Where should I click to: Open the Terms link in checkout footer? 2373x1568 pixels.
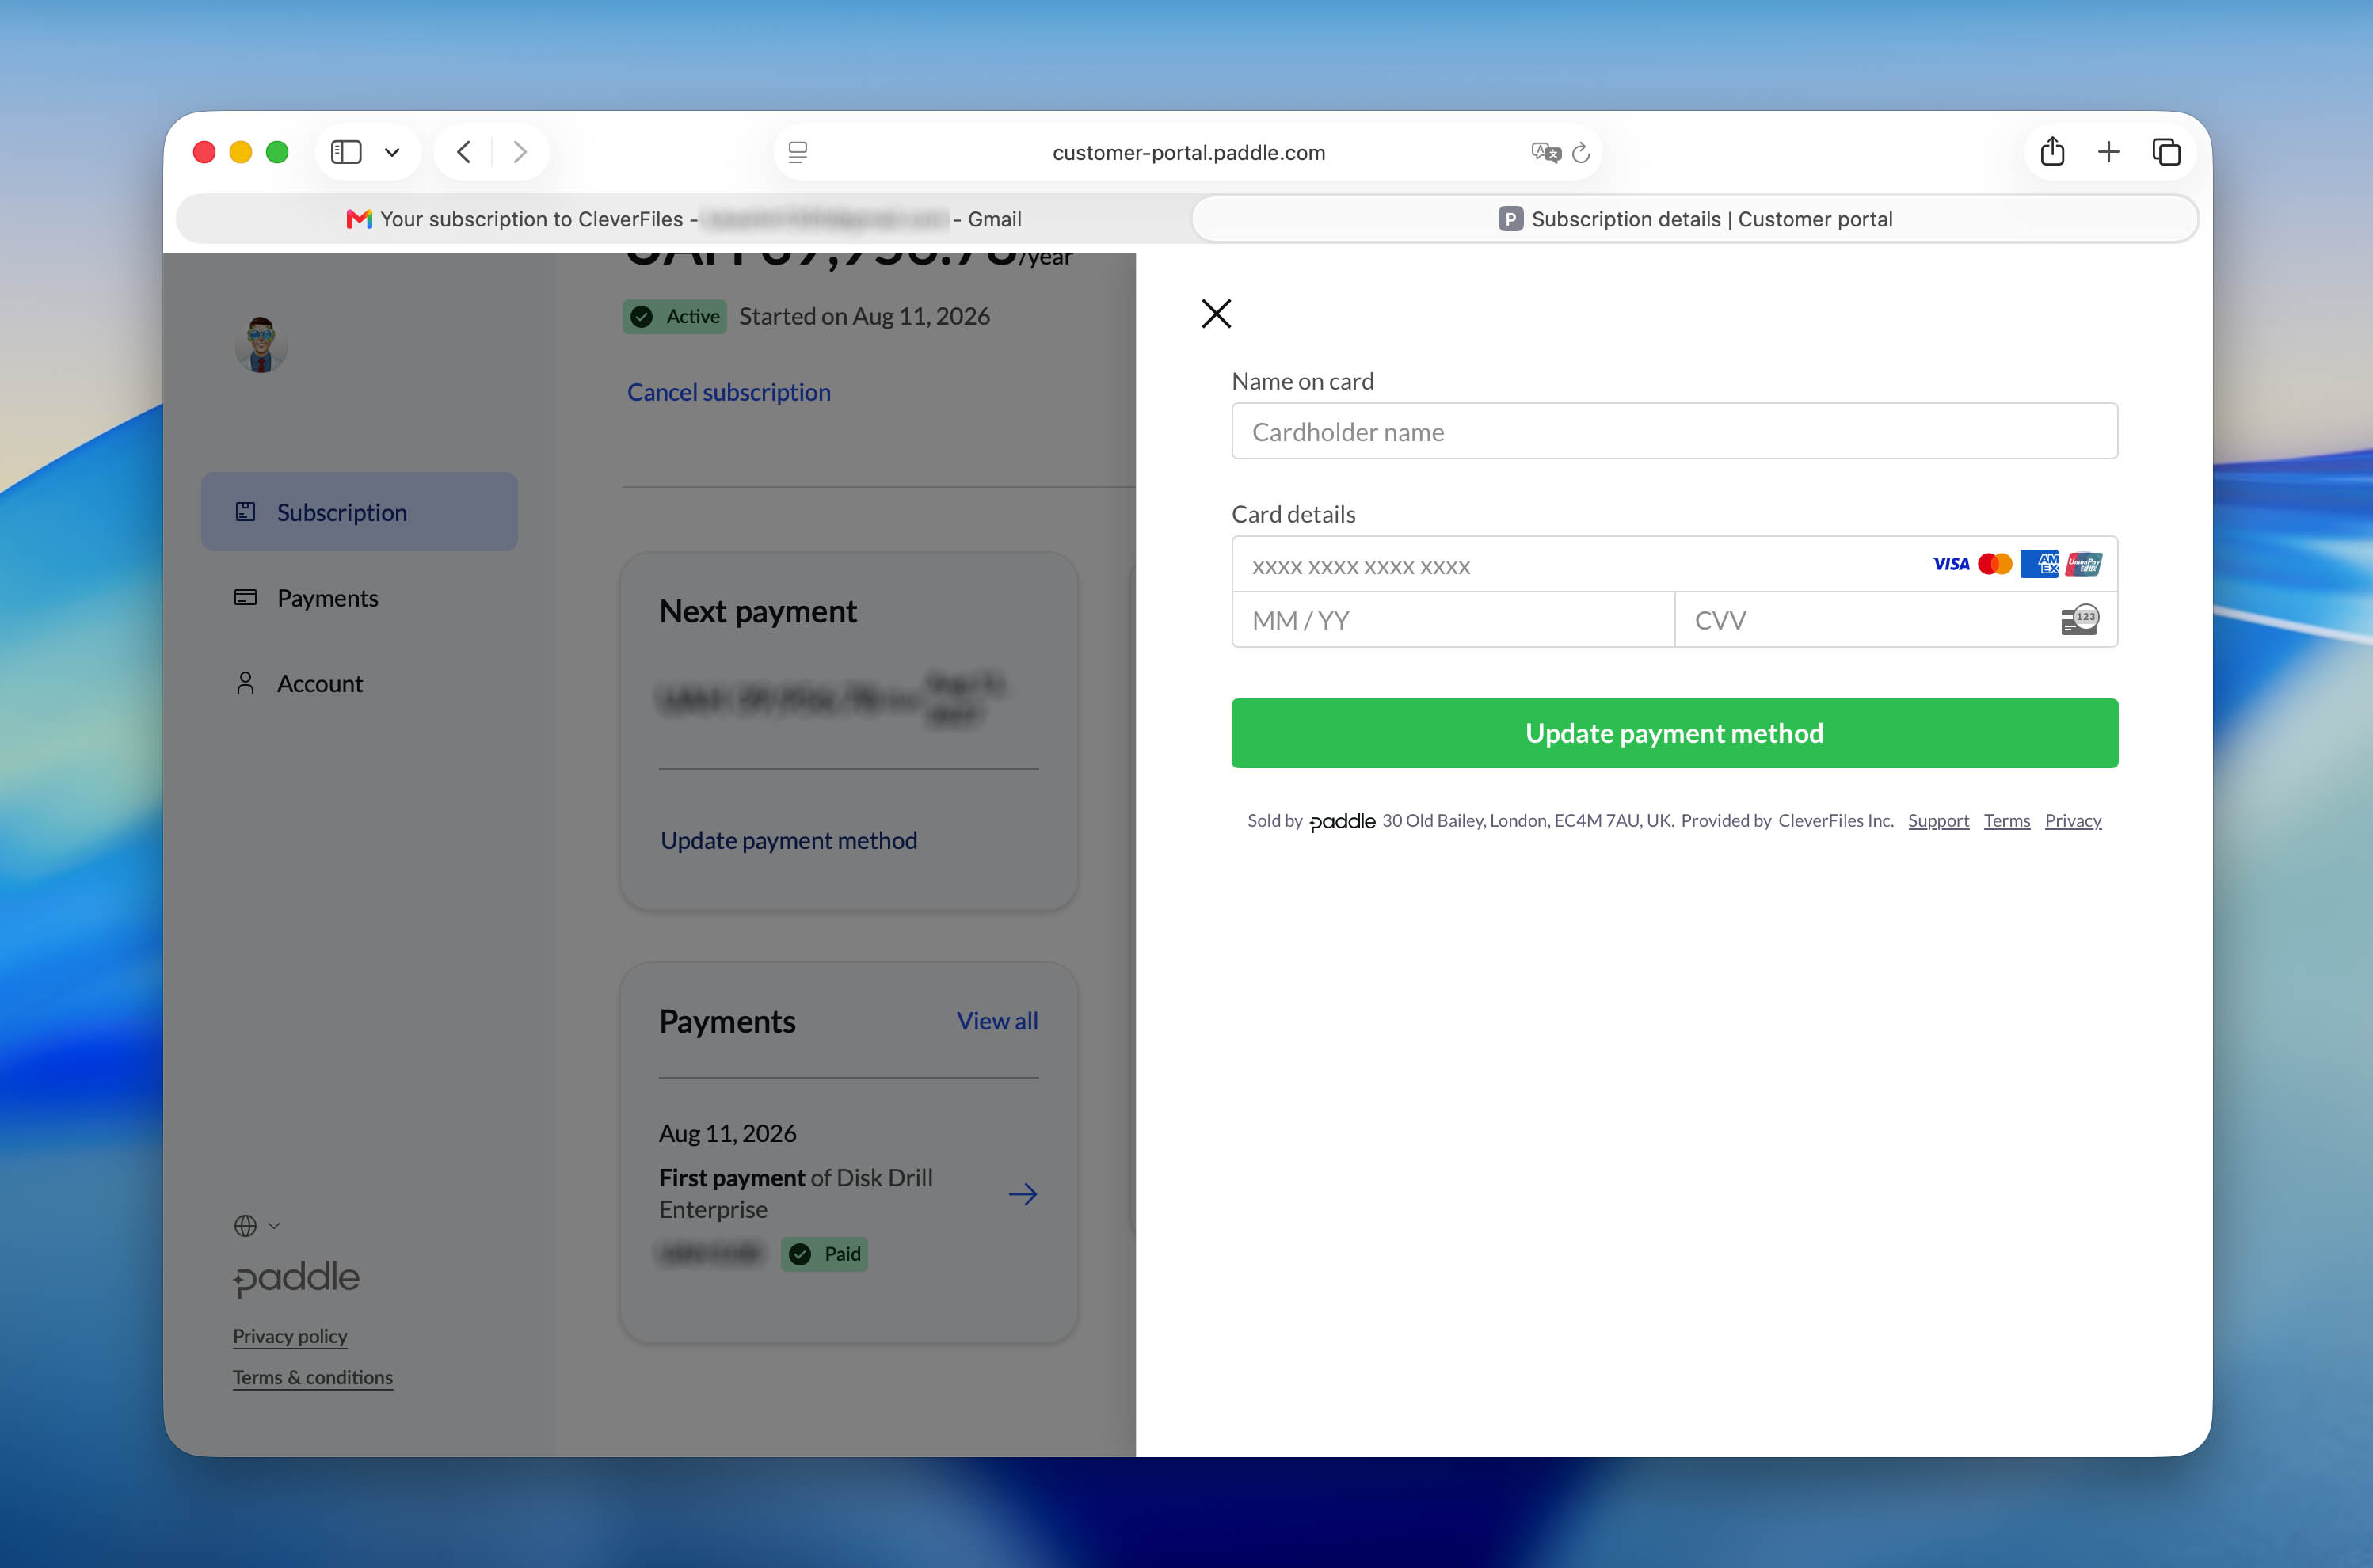click(2007, 821)
